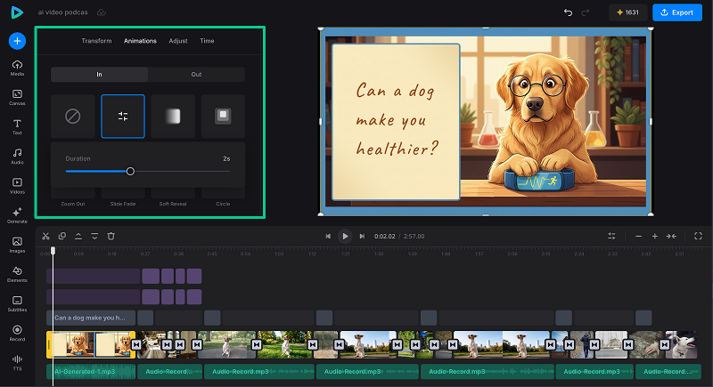Switch to the Time tab
The width and height of the screenshot is (713, 387).
point(207,41)
